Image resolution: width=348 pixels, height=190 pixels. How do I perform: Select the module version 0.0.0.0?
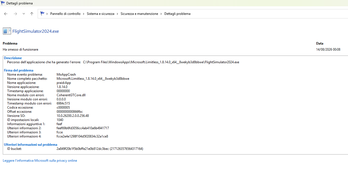61,99
